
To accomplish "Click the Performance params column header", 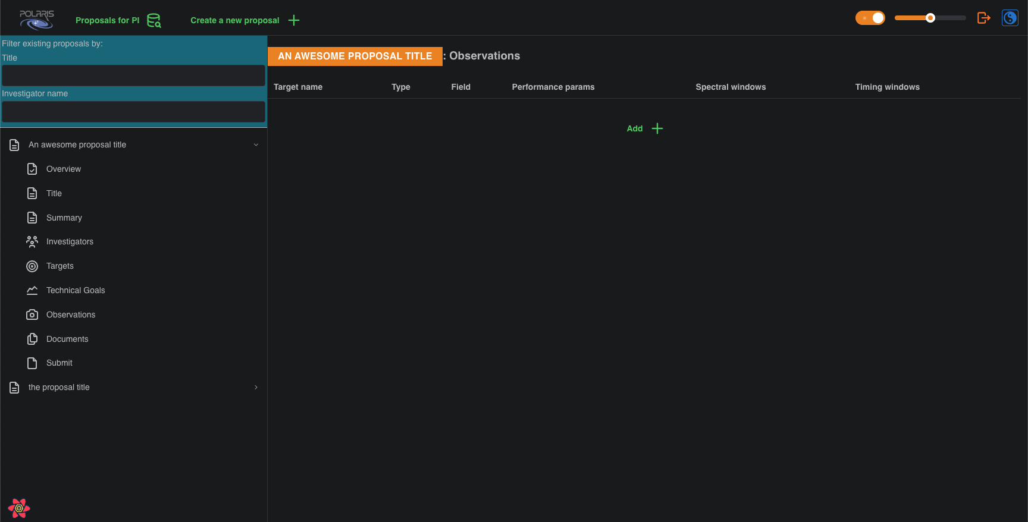I will pos(553,87).
